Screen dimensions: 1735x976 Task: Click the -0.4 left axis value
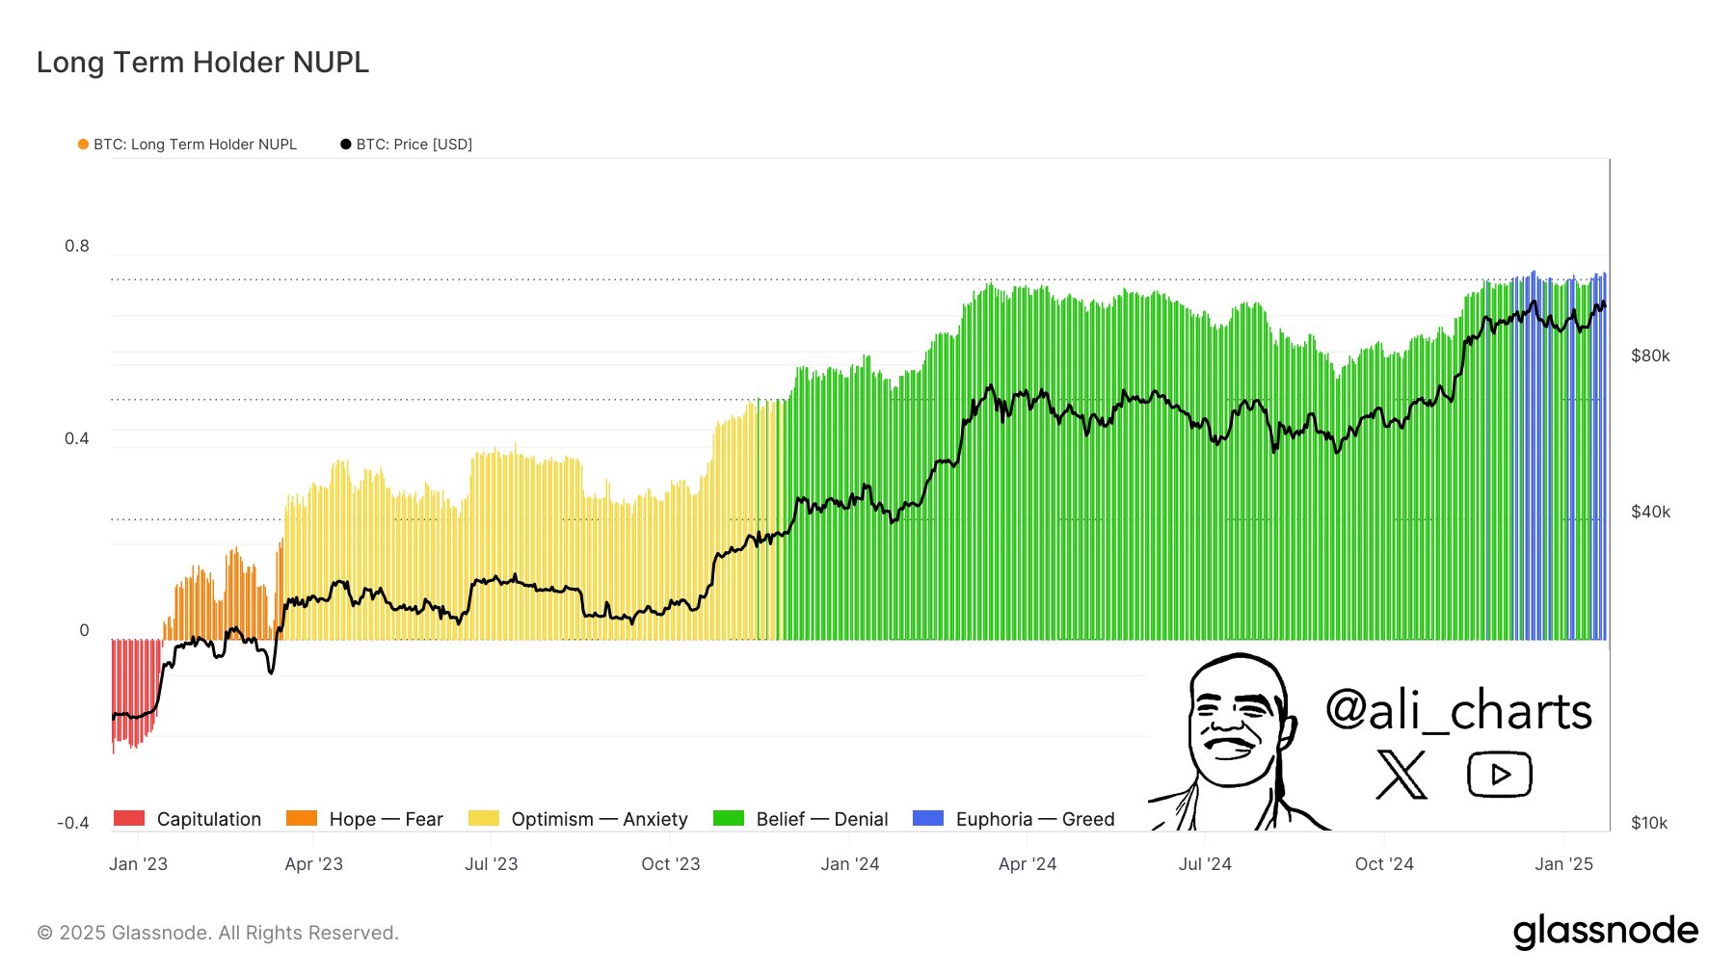[73, 823]
